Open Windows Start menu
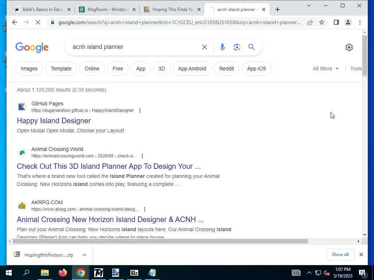This screenshot has width=374, height=280. (9, 273)
